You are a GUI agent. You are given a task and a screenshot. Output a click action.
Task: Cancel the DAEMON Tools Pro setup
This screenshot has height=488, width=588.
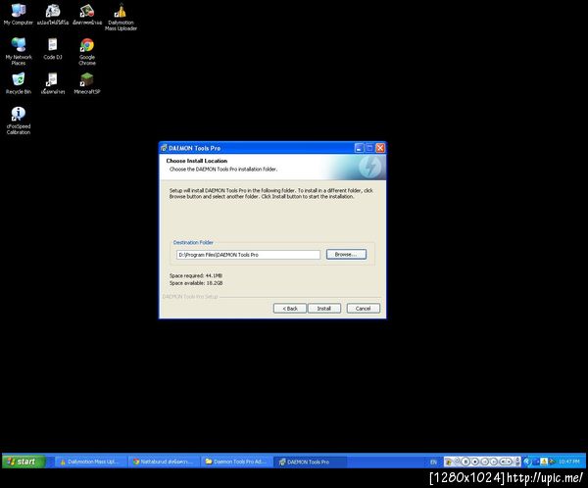363,309
